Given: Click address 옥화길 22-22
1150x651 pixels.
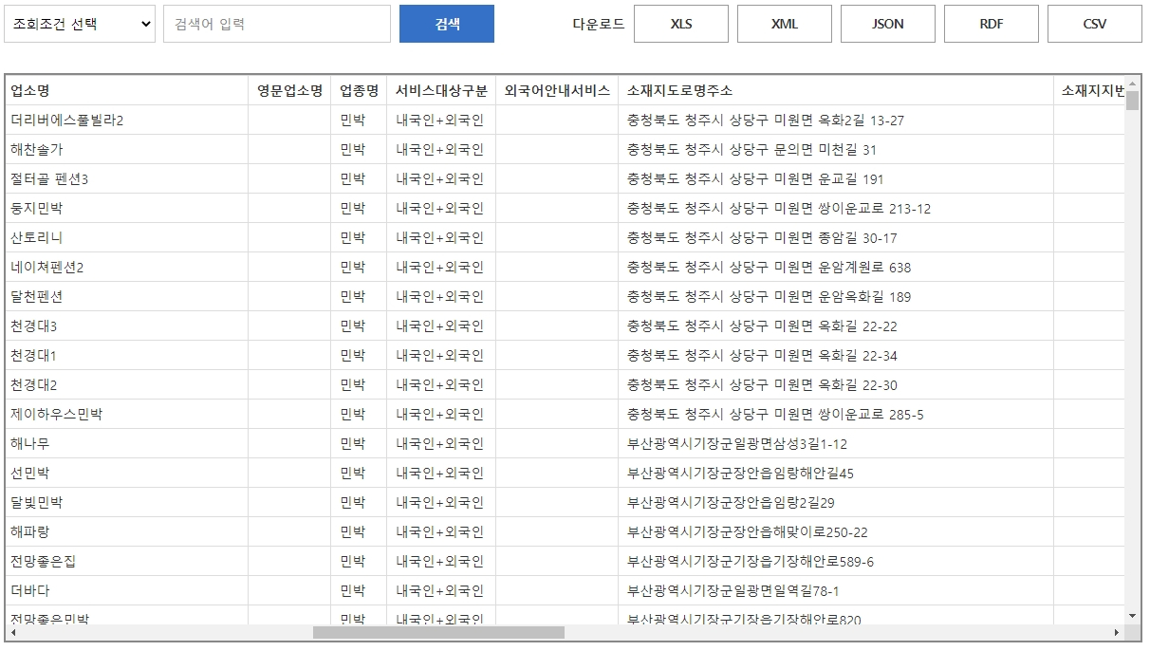Looking at the screenshot, I should coord(858,325).
